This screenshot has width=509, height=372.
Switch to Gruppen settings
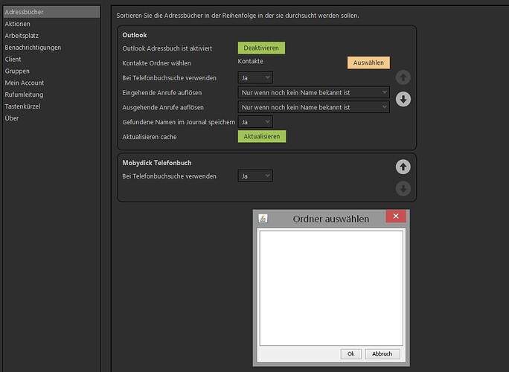click(x=17, y=71)
